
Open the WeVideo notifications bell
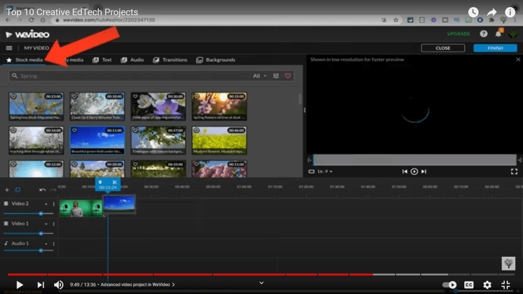pos(498,34)
